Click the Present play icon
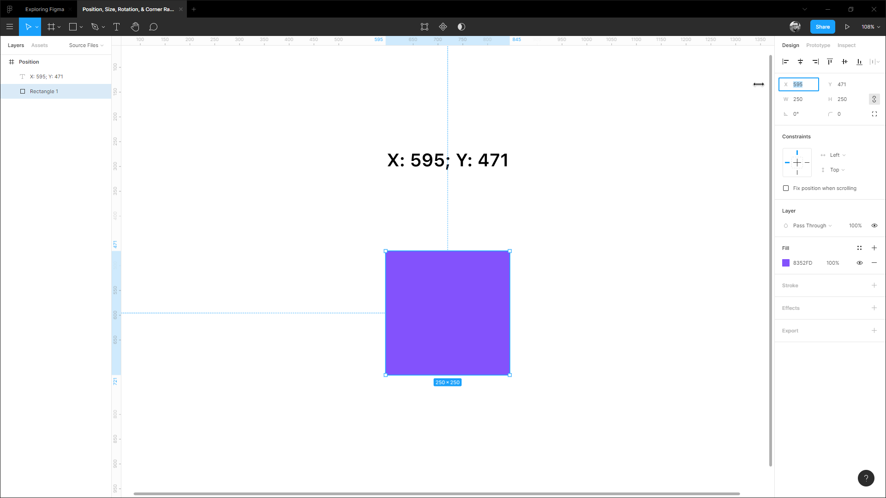Image resolution: width=886 pixels, height=498 pixels. [847, 27]
